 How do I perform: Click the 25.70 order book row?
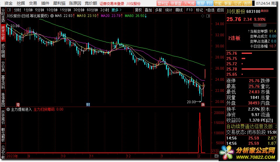point(251,69)
